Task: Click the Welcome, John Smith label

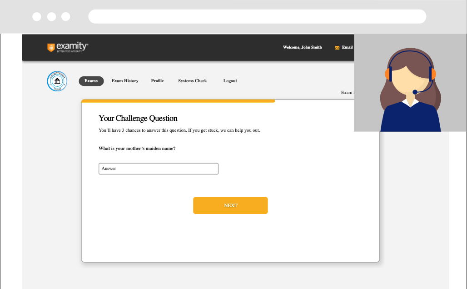Action: click(x=302, y=47)
